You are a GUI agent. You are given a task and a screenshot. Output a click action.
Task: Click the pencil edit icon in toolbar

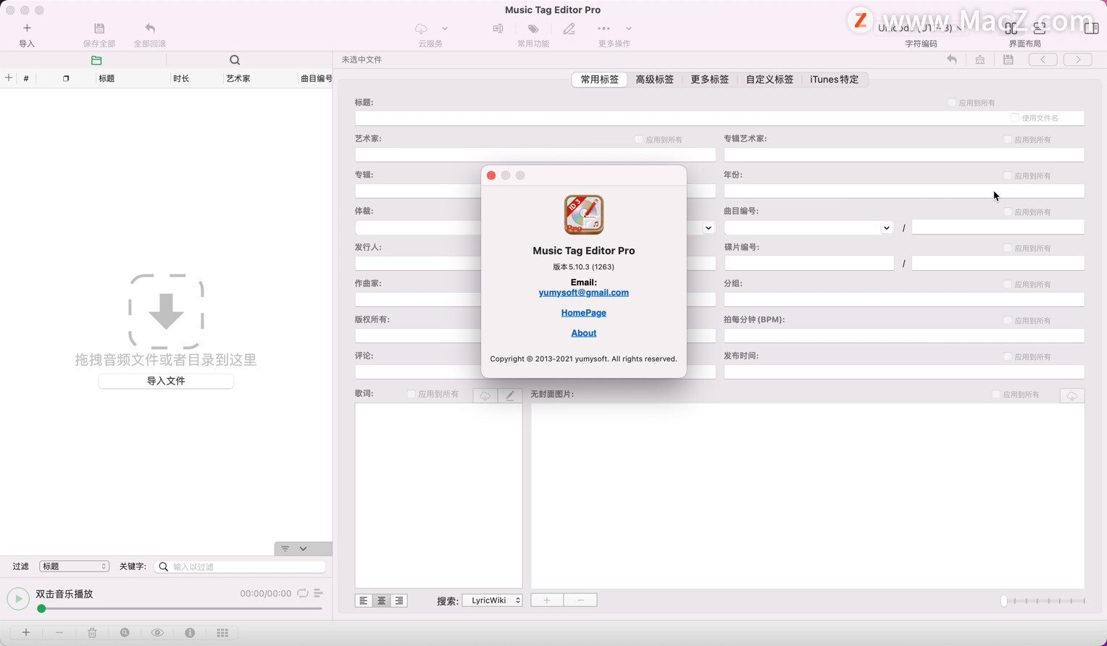(569, 28)
